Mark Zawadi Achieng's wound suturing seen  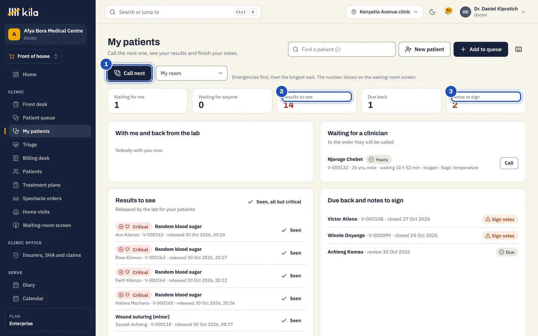pyautogui.click(x=291, y=321)
